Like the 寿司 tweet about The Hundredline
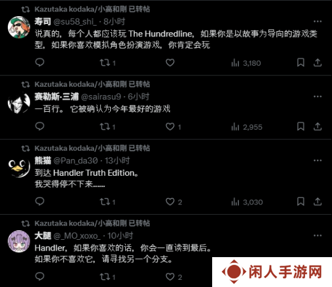The image size is (332, 287). coord(170,63)
